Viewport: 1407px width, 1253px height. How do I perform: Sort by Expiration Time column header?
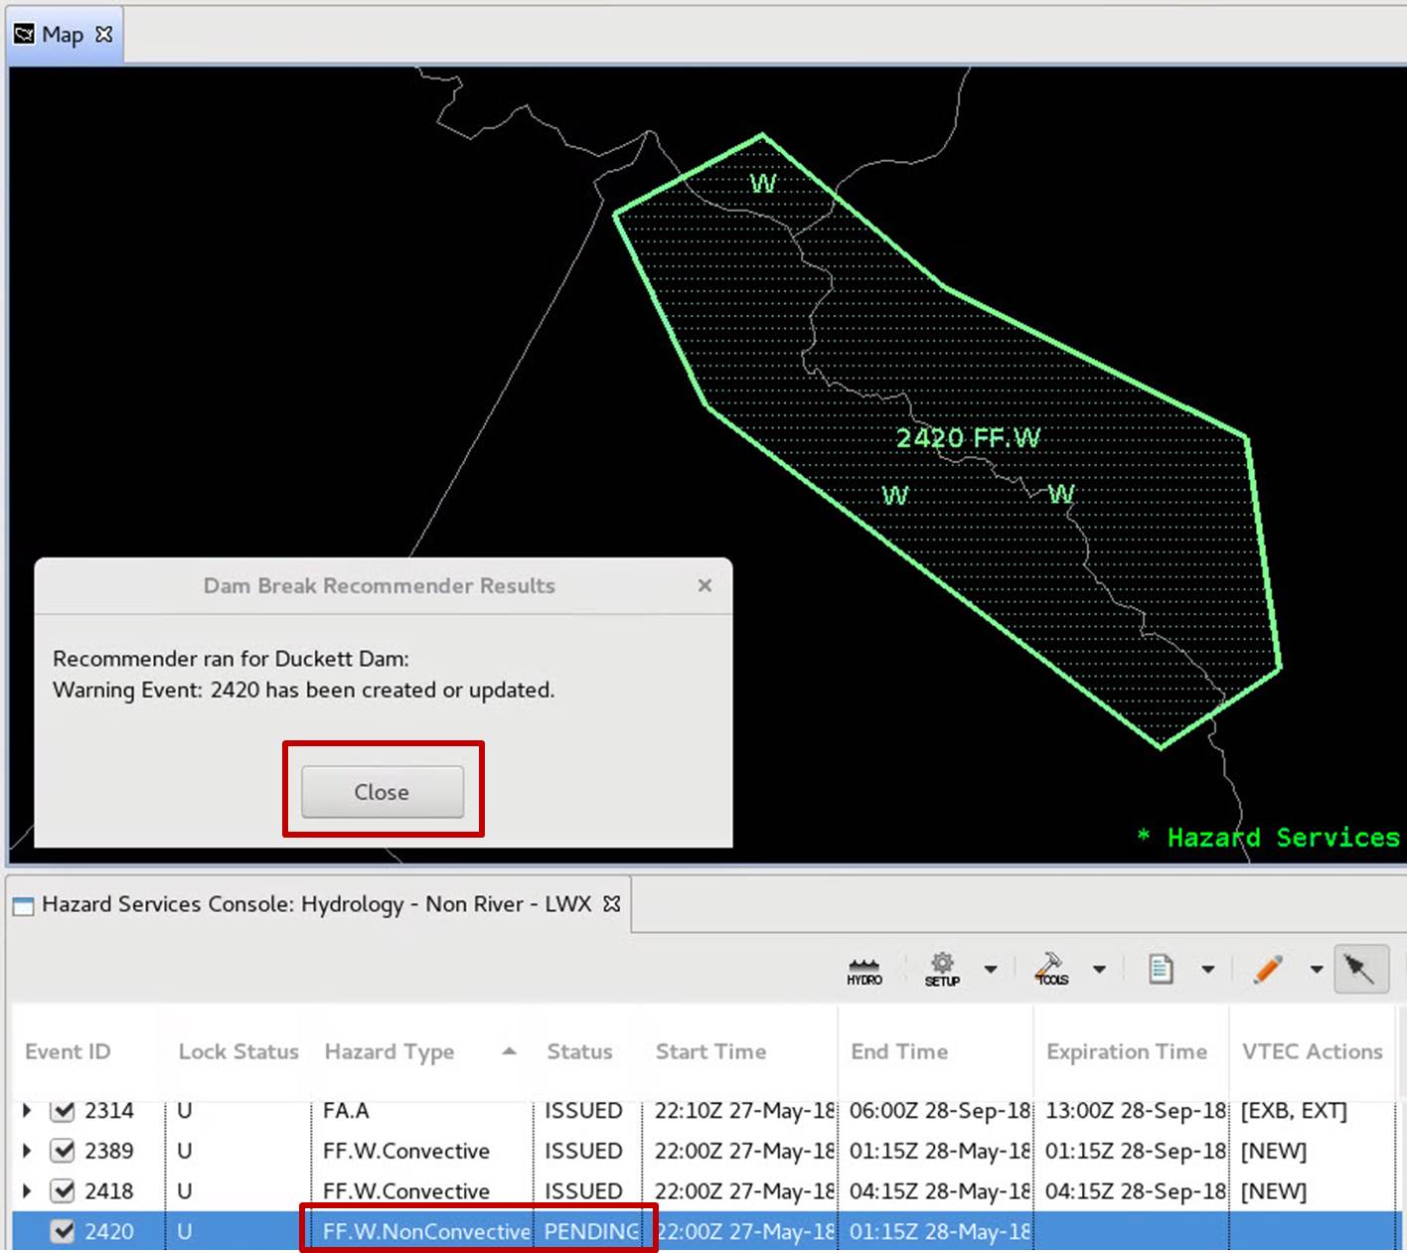1127,1051
